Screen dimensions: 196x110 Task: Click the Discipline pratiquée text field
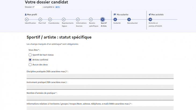100,76
